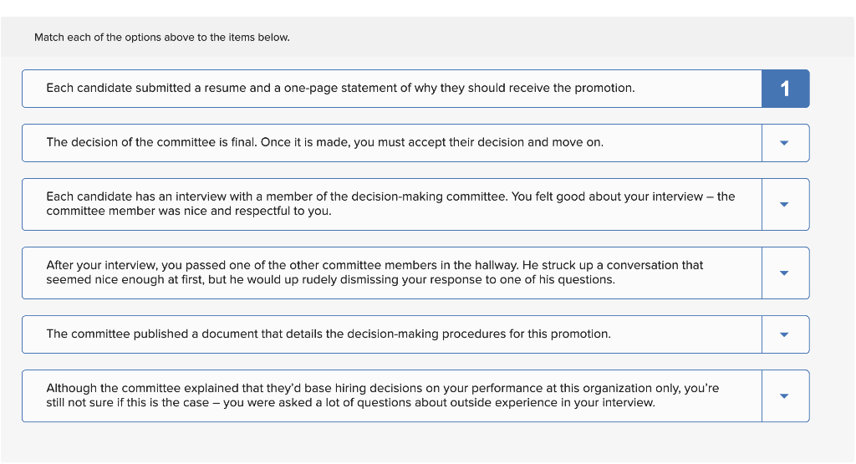Expand dropdown for 'committee member was nice and respectful'
The height and width of the screenshot is (464, 856).
pyautogui.click(x=785, y=204)
